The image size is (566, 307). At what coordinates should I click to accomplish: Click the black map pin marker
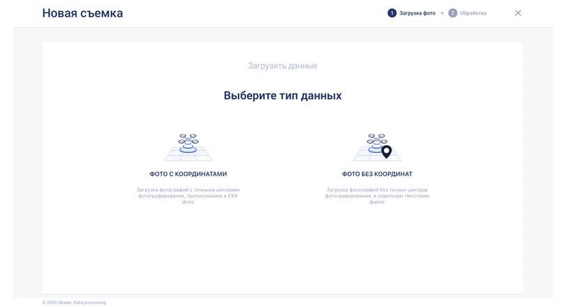coord(386,151)
